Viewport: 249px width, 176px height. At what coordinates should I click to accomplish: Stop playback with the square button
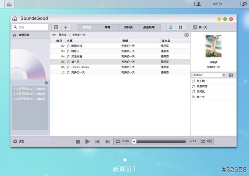[x=78, y=141]
